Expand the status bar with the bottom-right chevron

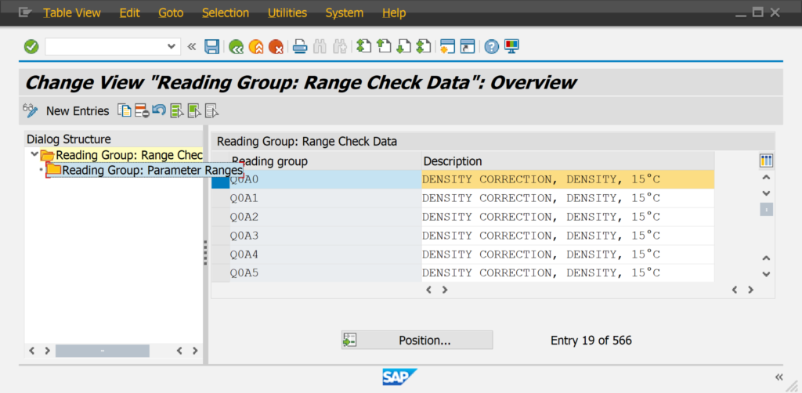click(779, 377)
